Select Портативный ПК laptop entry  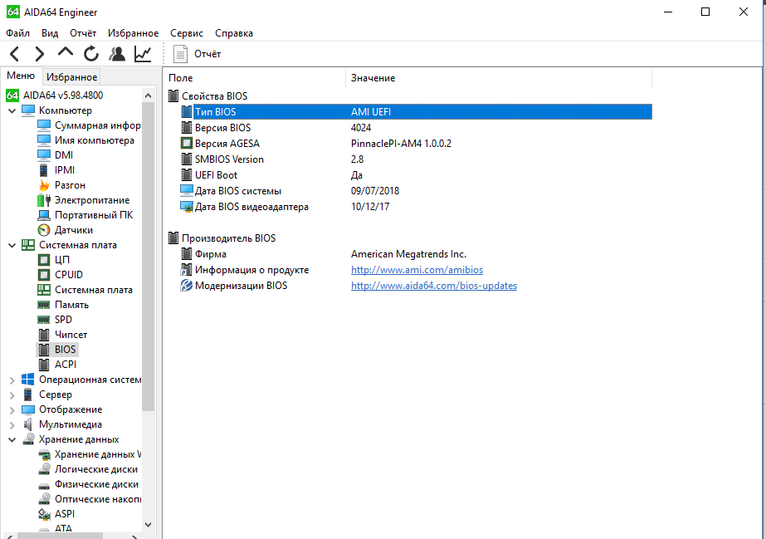click(x=94, y=215)
